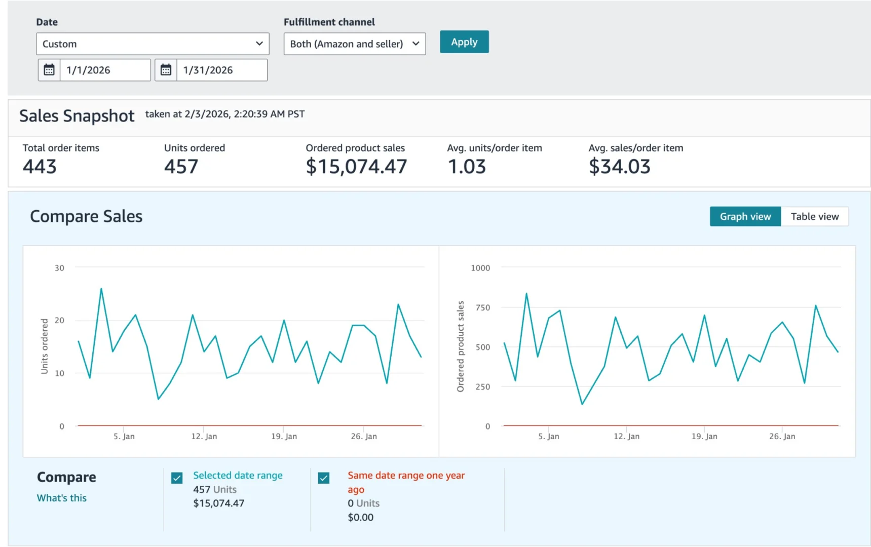
Task: Open the end date calendar picker icon
Action: coord(166,70)
